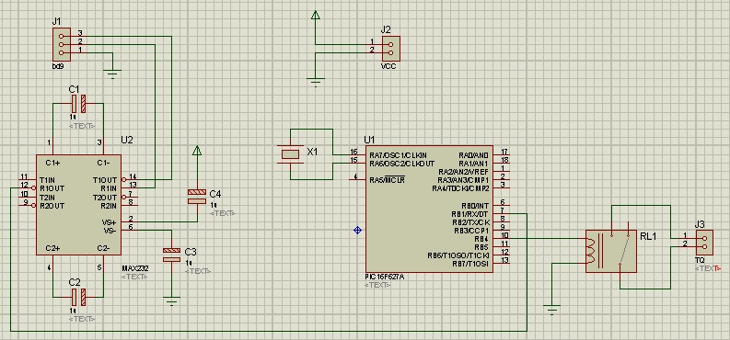Click the RB0/INT pin label
This screenshot has width=730, height=340.
tap(475, 205)
